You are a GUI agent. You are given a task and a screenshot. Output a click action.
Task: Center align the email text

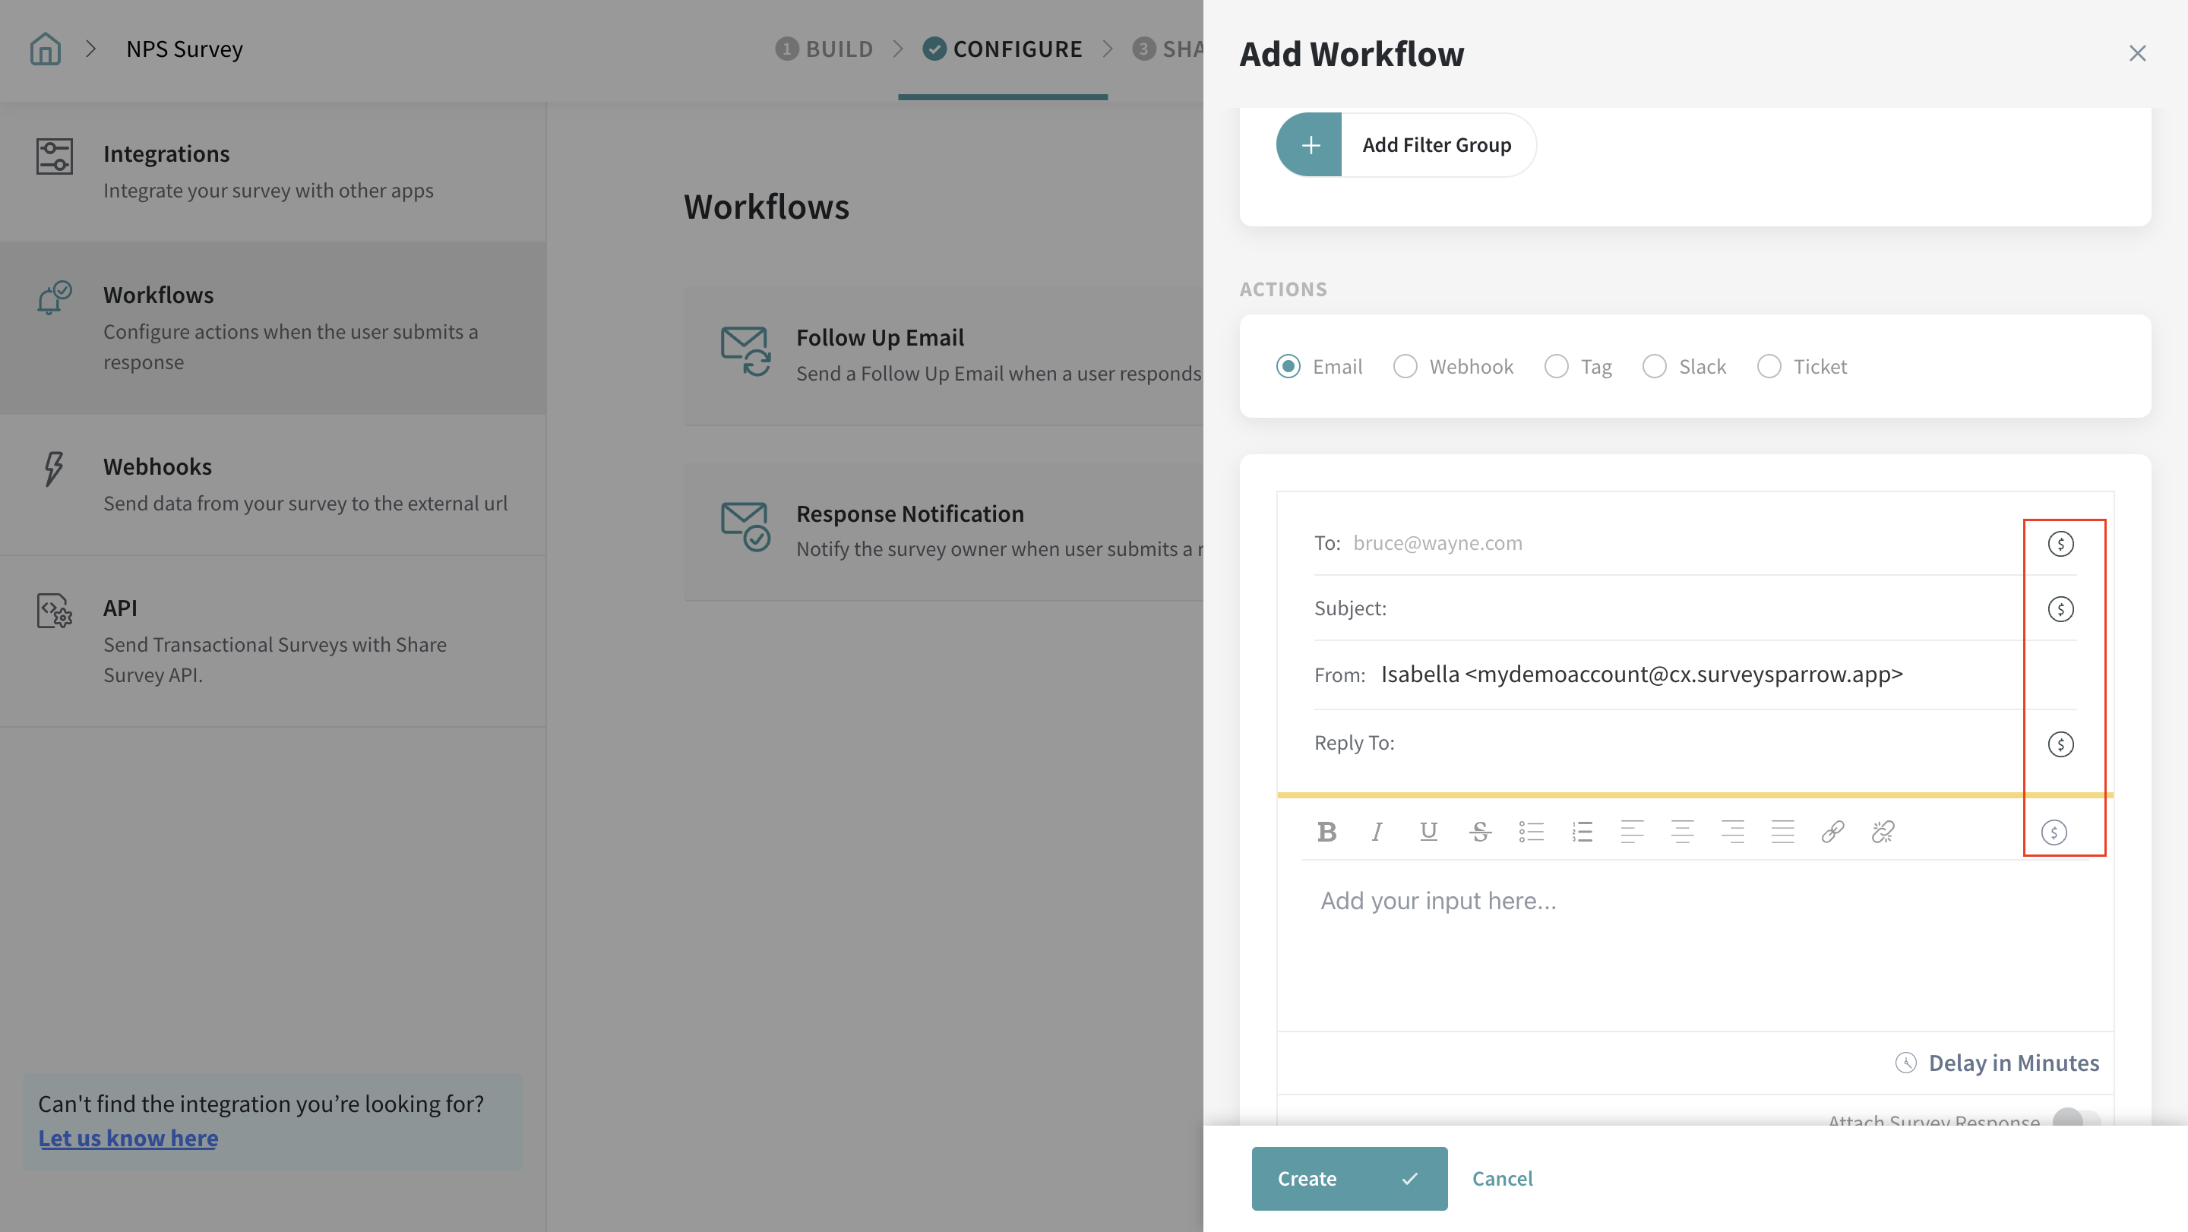(1682, 831)
